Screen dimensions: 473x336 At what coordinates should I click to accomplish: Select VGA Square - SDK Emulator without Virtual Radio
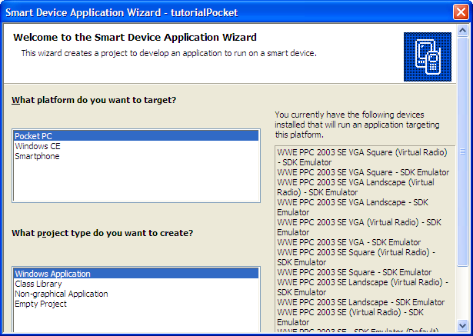tap(362, 172)
